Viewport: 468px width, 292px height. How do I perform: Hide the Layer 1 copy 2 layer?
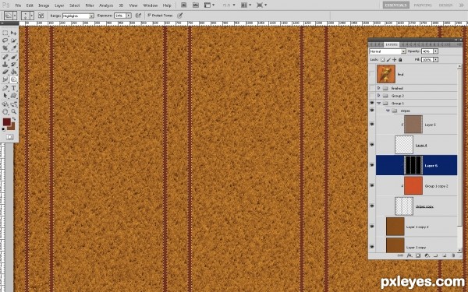372,227
